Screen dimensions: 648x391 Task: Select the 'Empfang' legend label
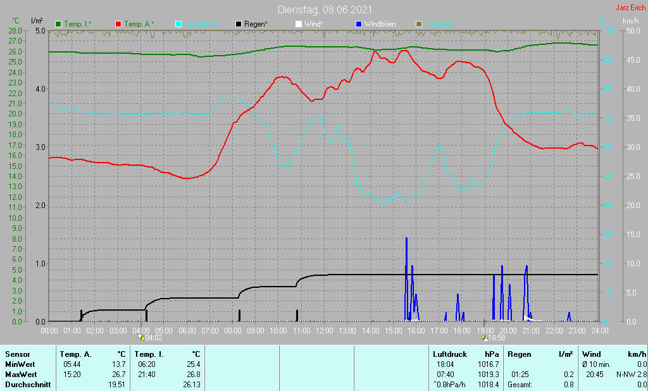point(438,24)
